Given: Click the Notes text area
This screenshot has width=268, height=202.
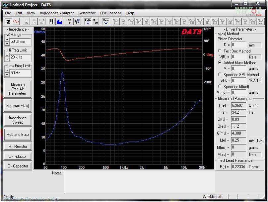Looking at the screenshot, I should (x=139, y=182).
